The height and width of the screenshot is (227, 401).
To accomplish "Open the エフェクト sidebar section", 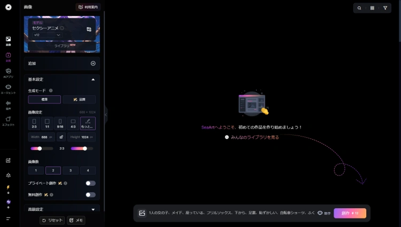I will 8,121.
